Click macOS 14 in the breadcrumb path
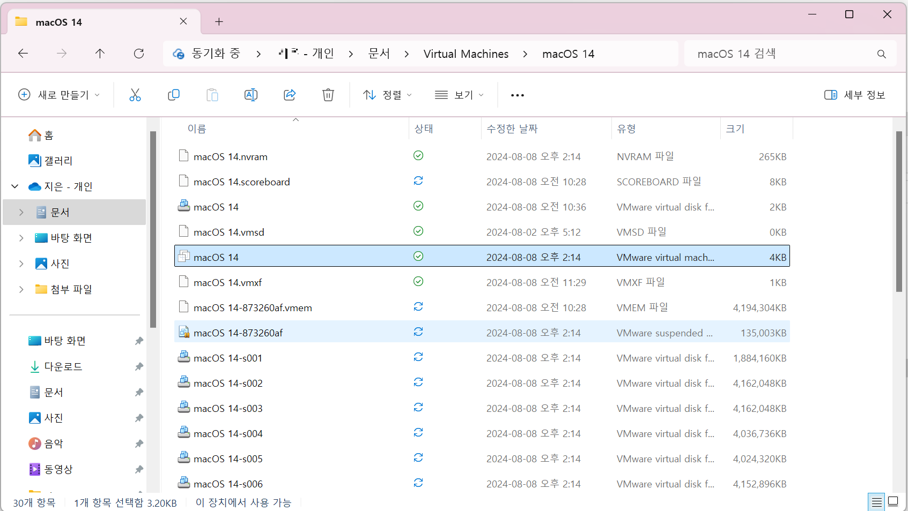This screenshot has height=511, width=908. (x=569, y=54)
